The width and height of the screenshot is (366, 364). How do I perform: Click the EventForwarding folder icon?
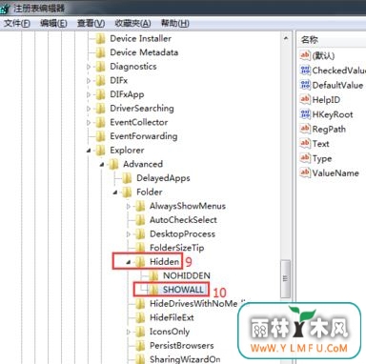[101, 136]
